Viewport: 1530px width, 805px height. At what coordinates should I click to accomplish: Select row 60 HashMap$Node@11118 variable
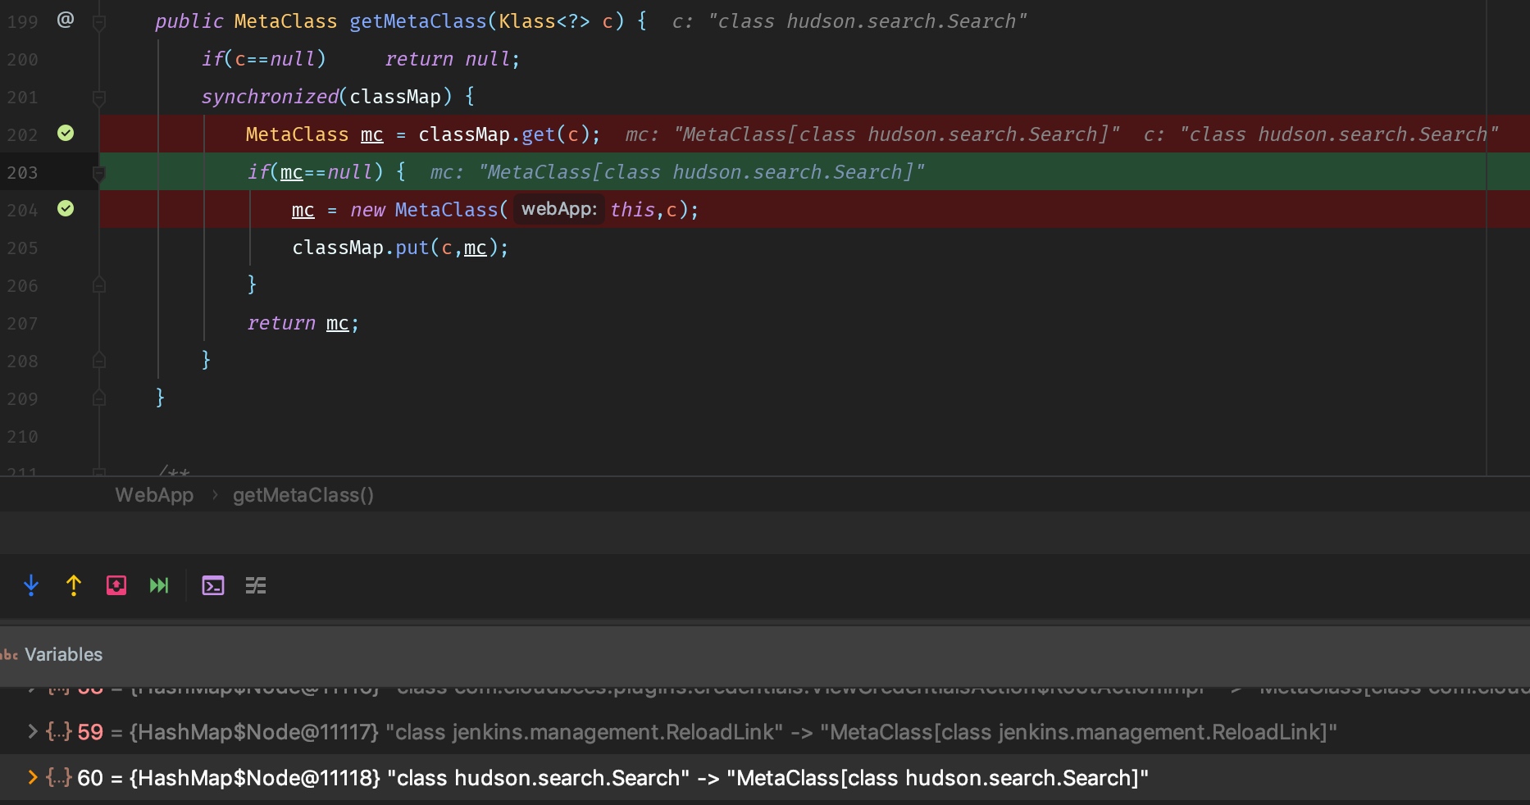pyautogui.click(x=765, y=777)
